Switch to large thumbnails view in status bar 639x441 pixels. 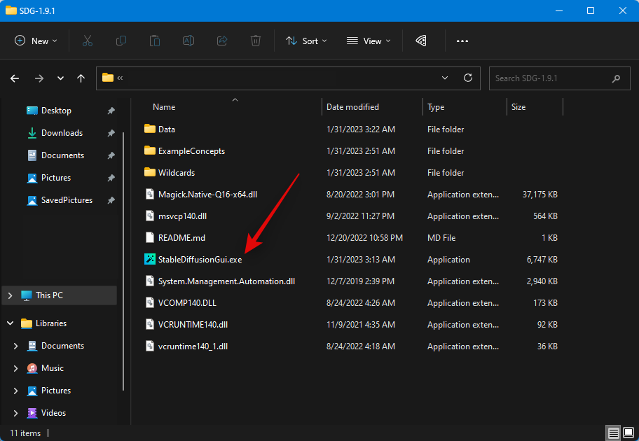pos(628,433)
